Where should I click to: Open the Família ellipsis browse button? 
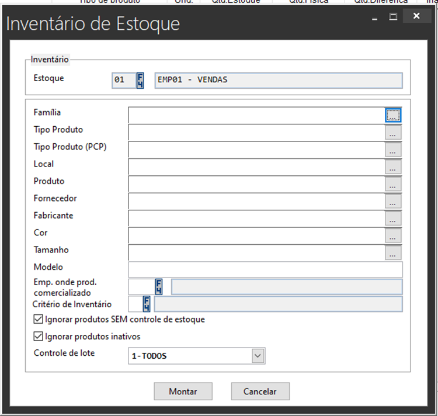pyautogui.click(x=393, y=115)
